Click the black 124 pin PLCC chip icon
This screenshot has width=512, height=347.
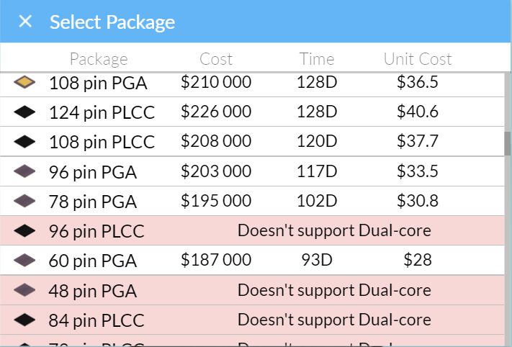(24, 112)
